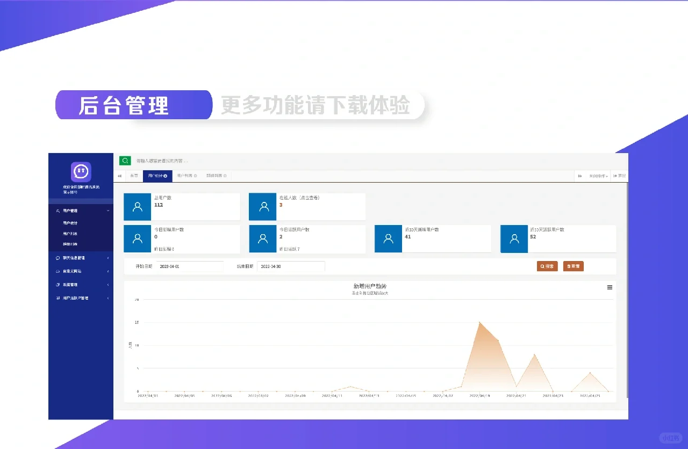Close the 用户统计 tab with its X
688x449 pixels.
point(166,176)
